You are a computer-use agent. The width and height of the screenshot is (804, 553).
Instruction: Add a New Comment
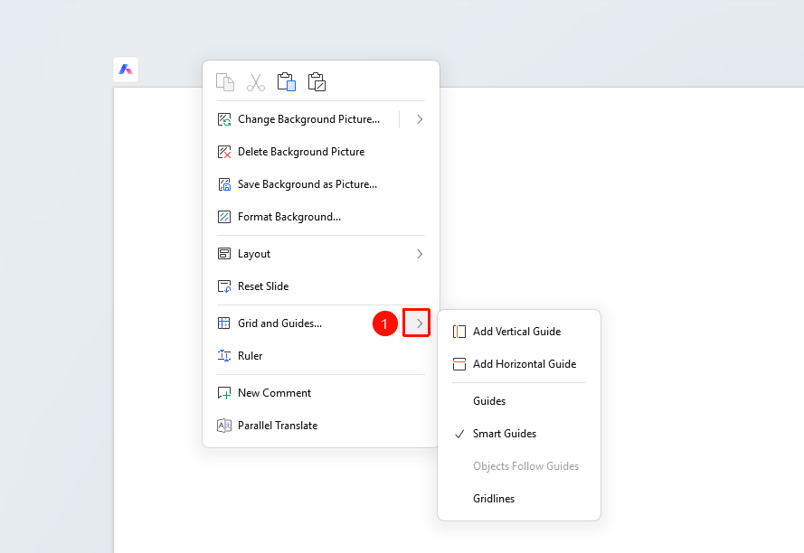321,393
